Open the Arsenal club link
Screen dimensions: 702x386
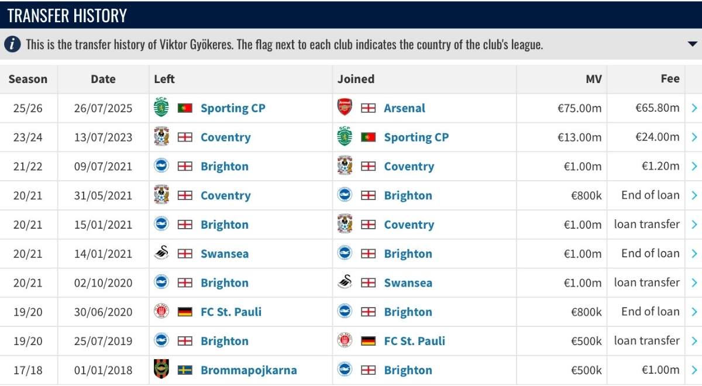(x=405, y=108)
